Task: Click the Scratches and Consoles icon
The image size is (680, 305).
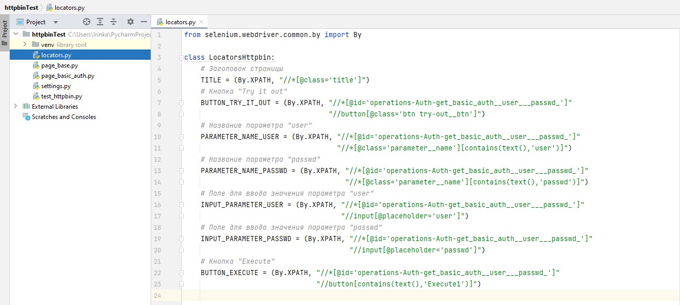Action: click(26, 117)
